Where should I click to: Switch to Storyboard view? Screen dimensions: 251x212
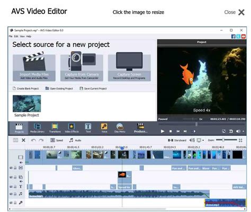tap(177, 140)
